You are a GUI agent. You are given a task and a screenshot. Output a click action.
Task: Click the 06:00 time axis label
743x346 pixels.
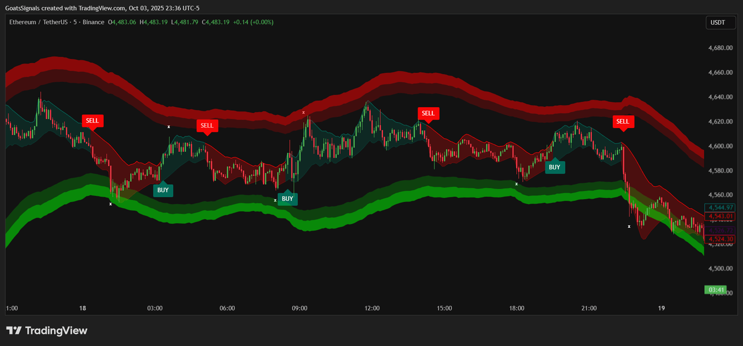(227, 308)
